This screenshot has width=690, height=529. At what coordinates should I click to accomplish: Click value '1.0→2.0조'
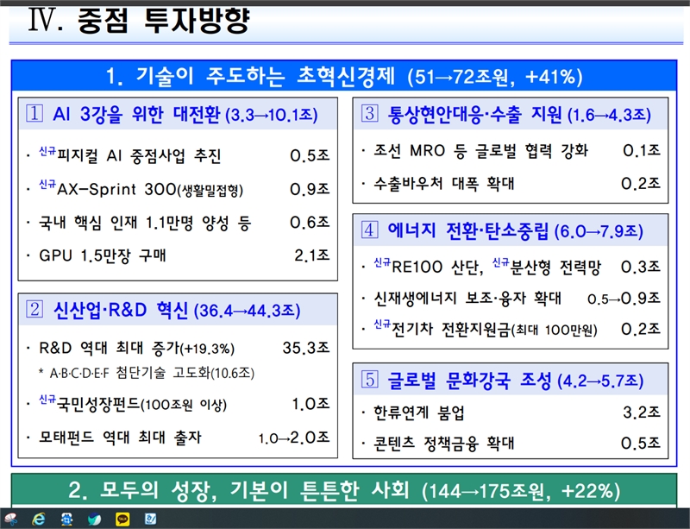(294, 438)
